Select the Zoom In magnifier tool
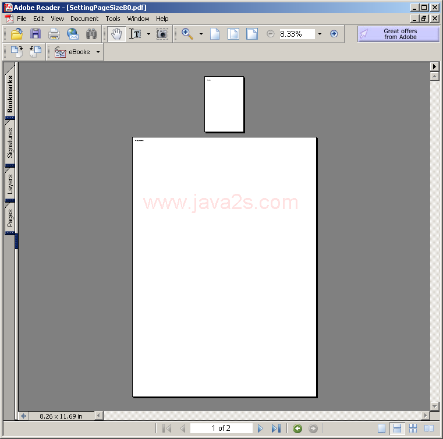Viewport: 443px width, 439px height. tap(187, 34)
